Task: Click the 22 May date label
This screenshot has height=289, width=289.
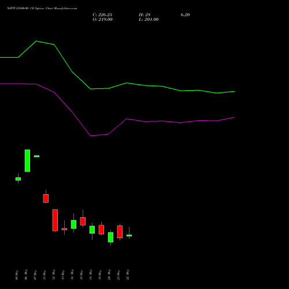Action: tap(128, 275)
